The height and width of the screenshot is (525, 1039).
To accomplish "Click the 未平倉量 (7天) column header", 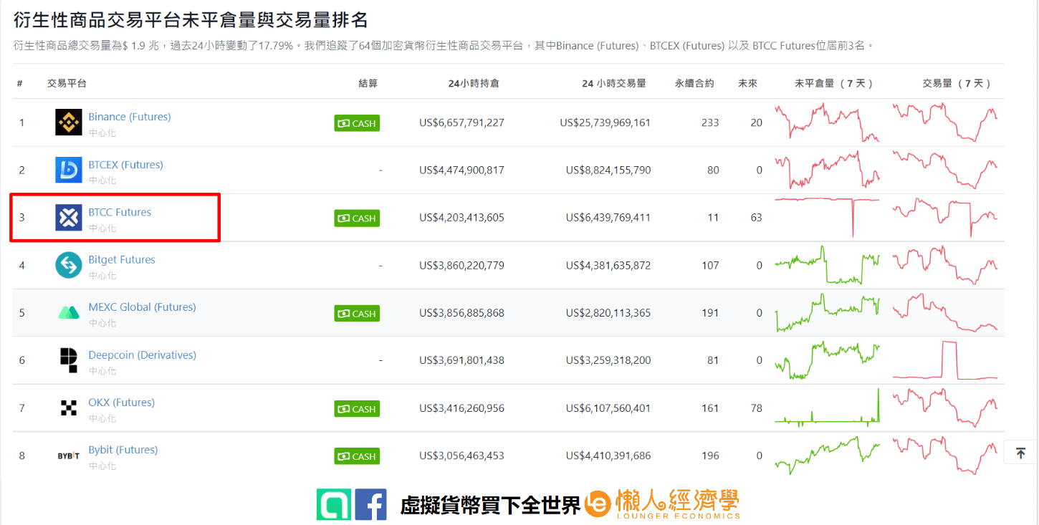I will 833,83.
